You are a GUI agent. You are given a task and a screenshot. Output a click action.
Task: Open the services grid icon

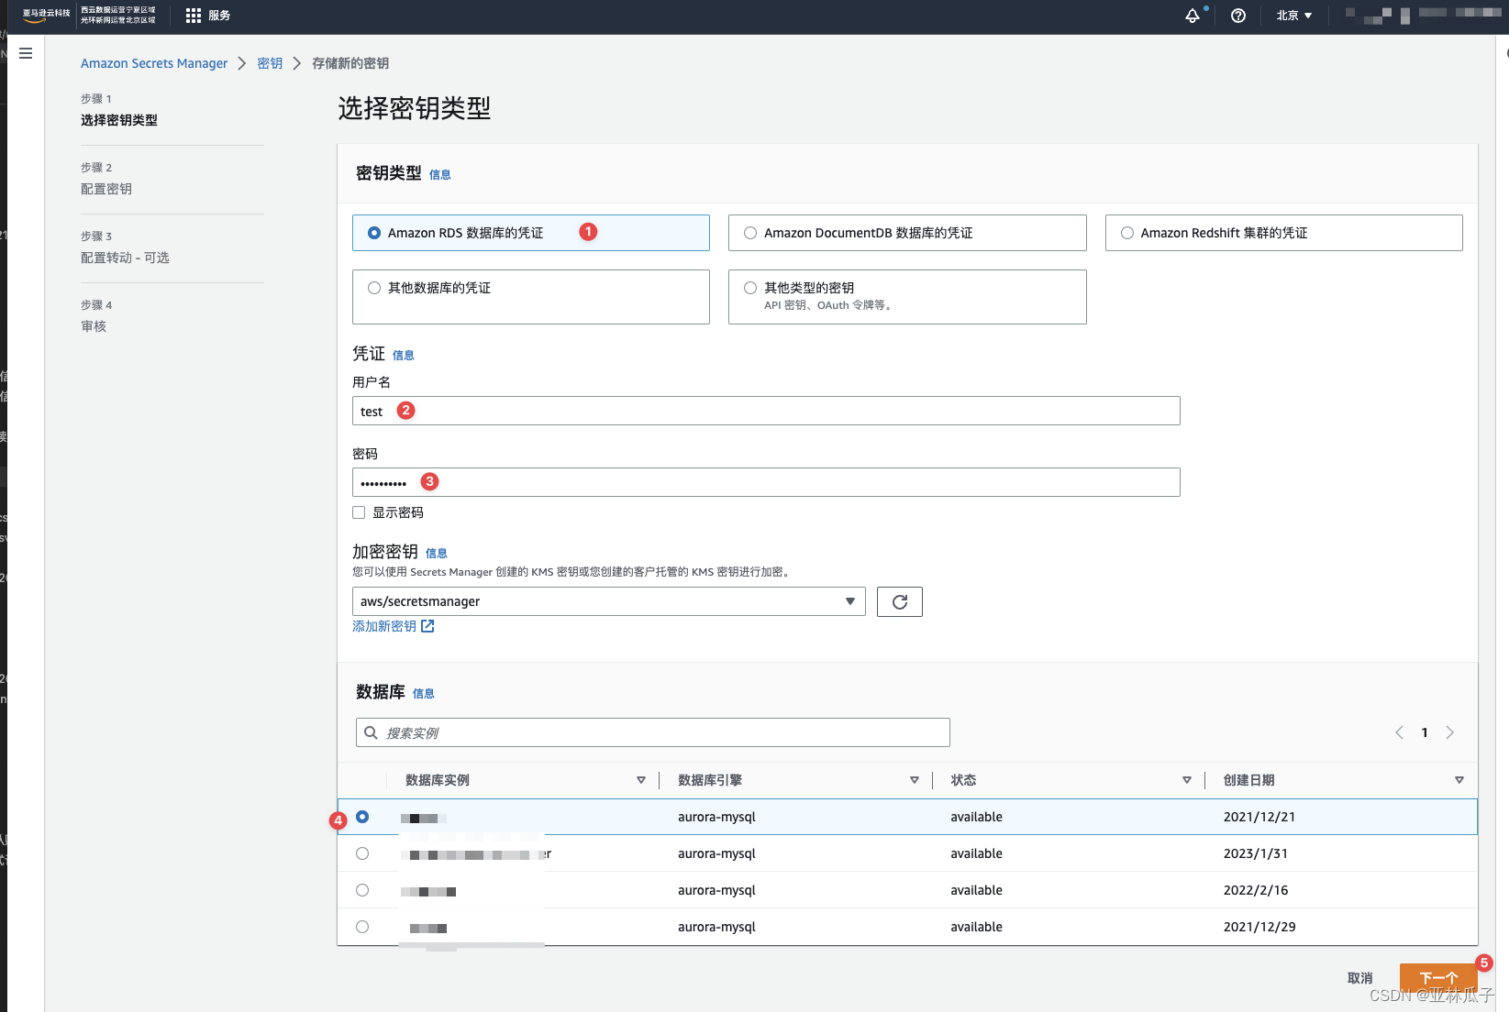click(193, 16)
